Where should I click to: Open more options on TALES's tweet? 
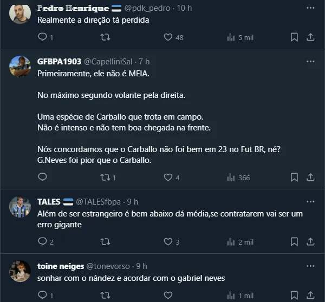tap(310, 202)
